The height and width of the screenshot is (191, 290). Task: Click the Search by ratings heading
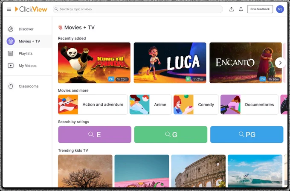tap(74, 122)
